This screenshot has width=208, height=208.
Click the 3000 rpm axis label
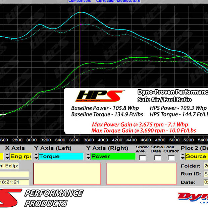click(x=32, y=140)
